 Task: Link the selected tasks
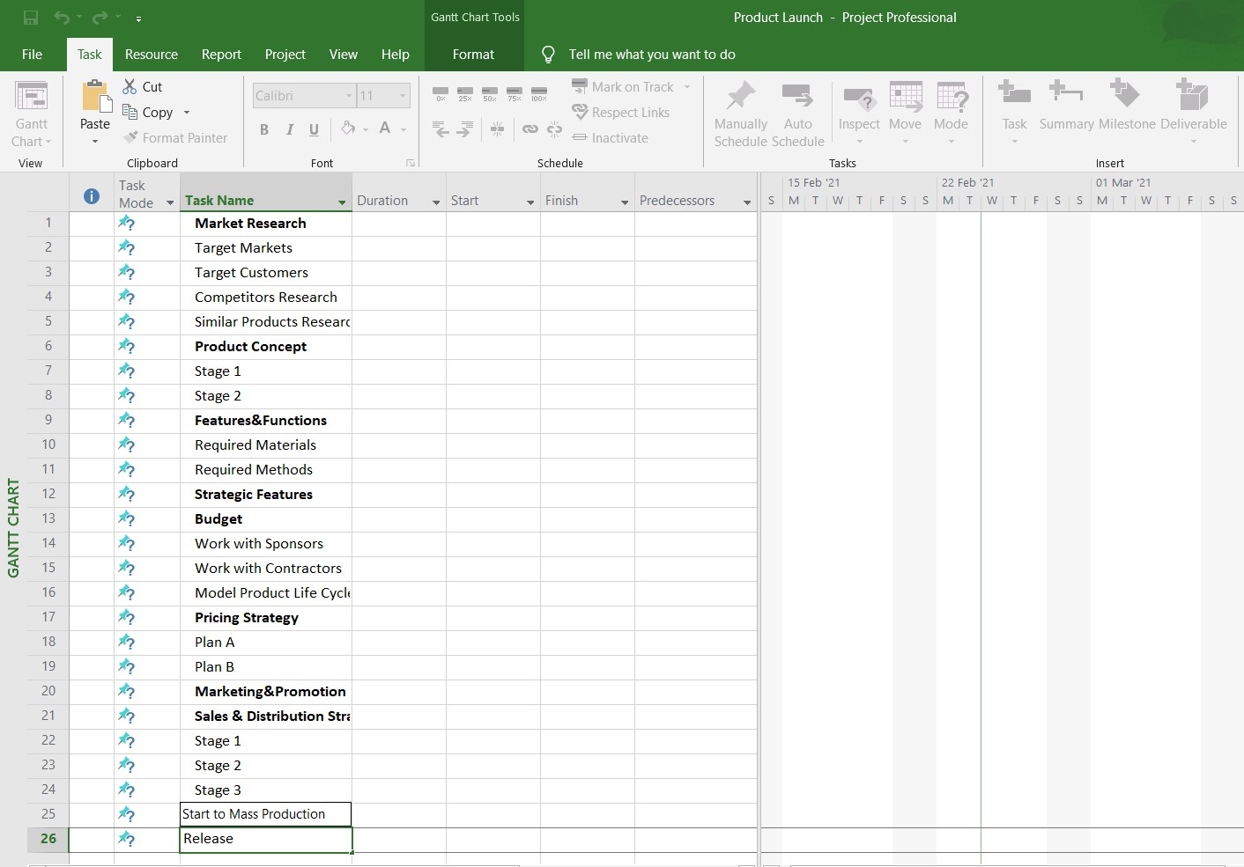coord(530,129)
